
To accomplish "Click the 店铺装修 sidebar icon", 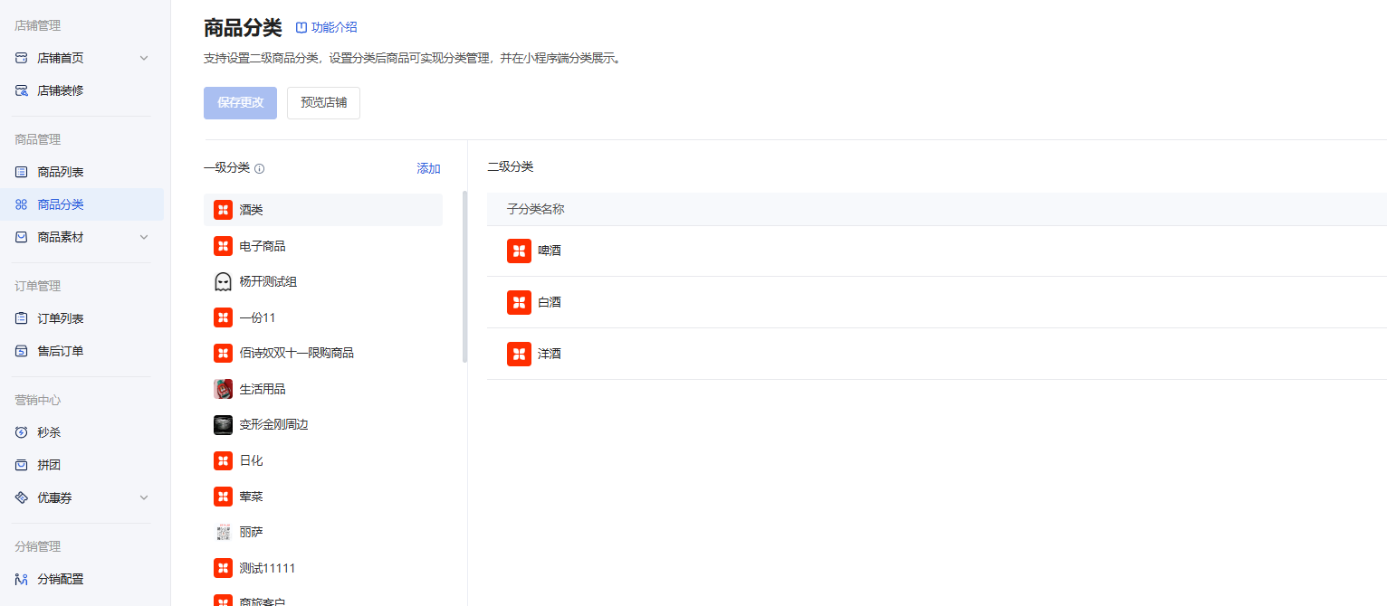I will 22,90.
